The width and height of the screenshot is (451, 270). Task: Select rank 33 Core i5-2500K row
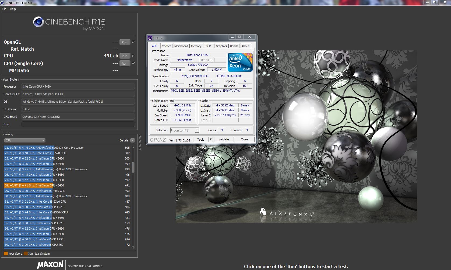coord(67,212)
